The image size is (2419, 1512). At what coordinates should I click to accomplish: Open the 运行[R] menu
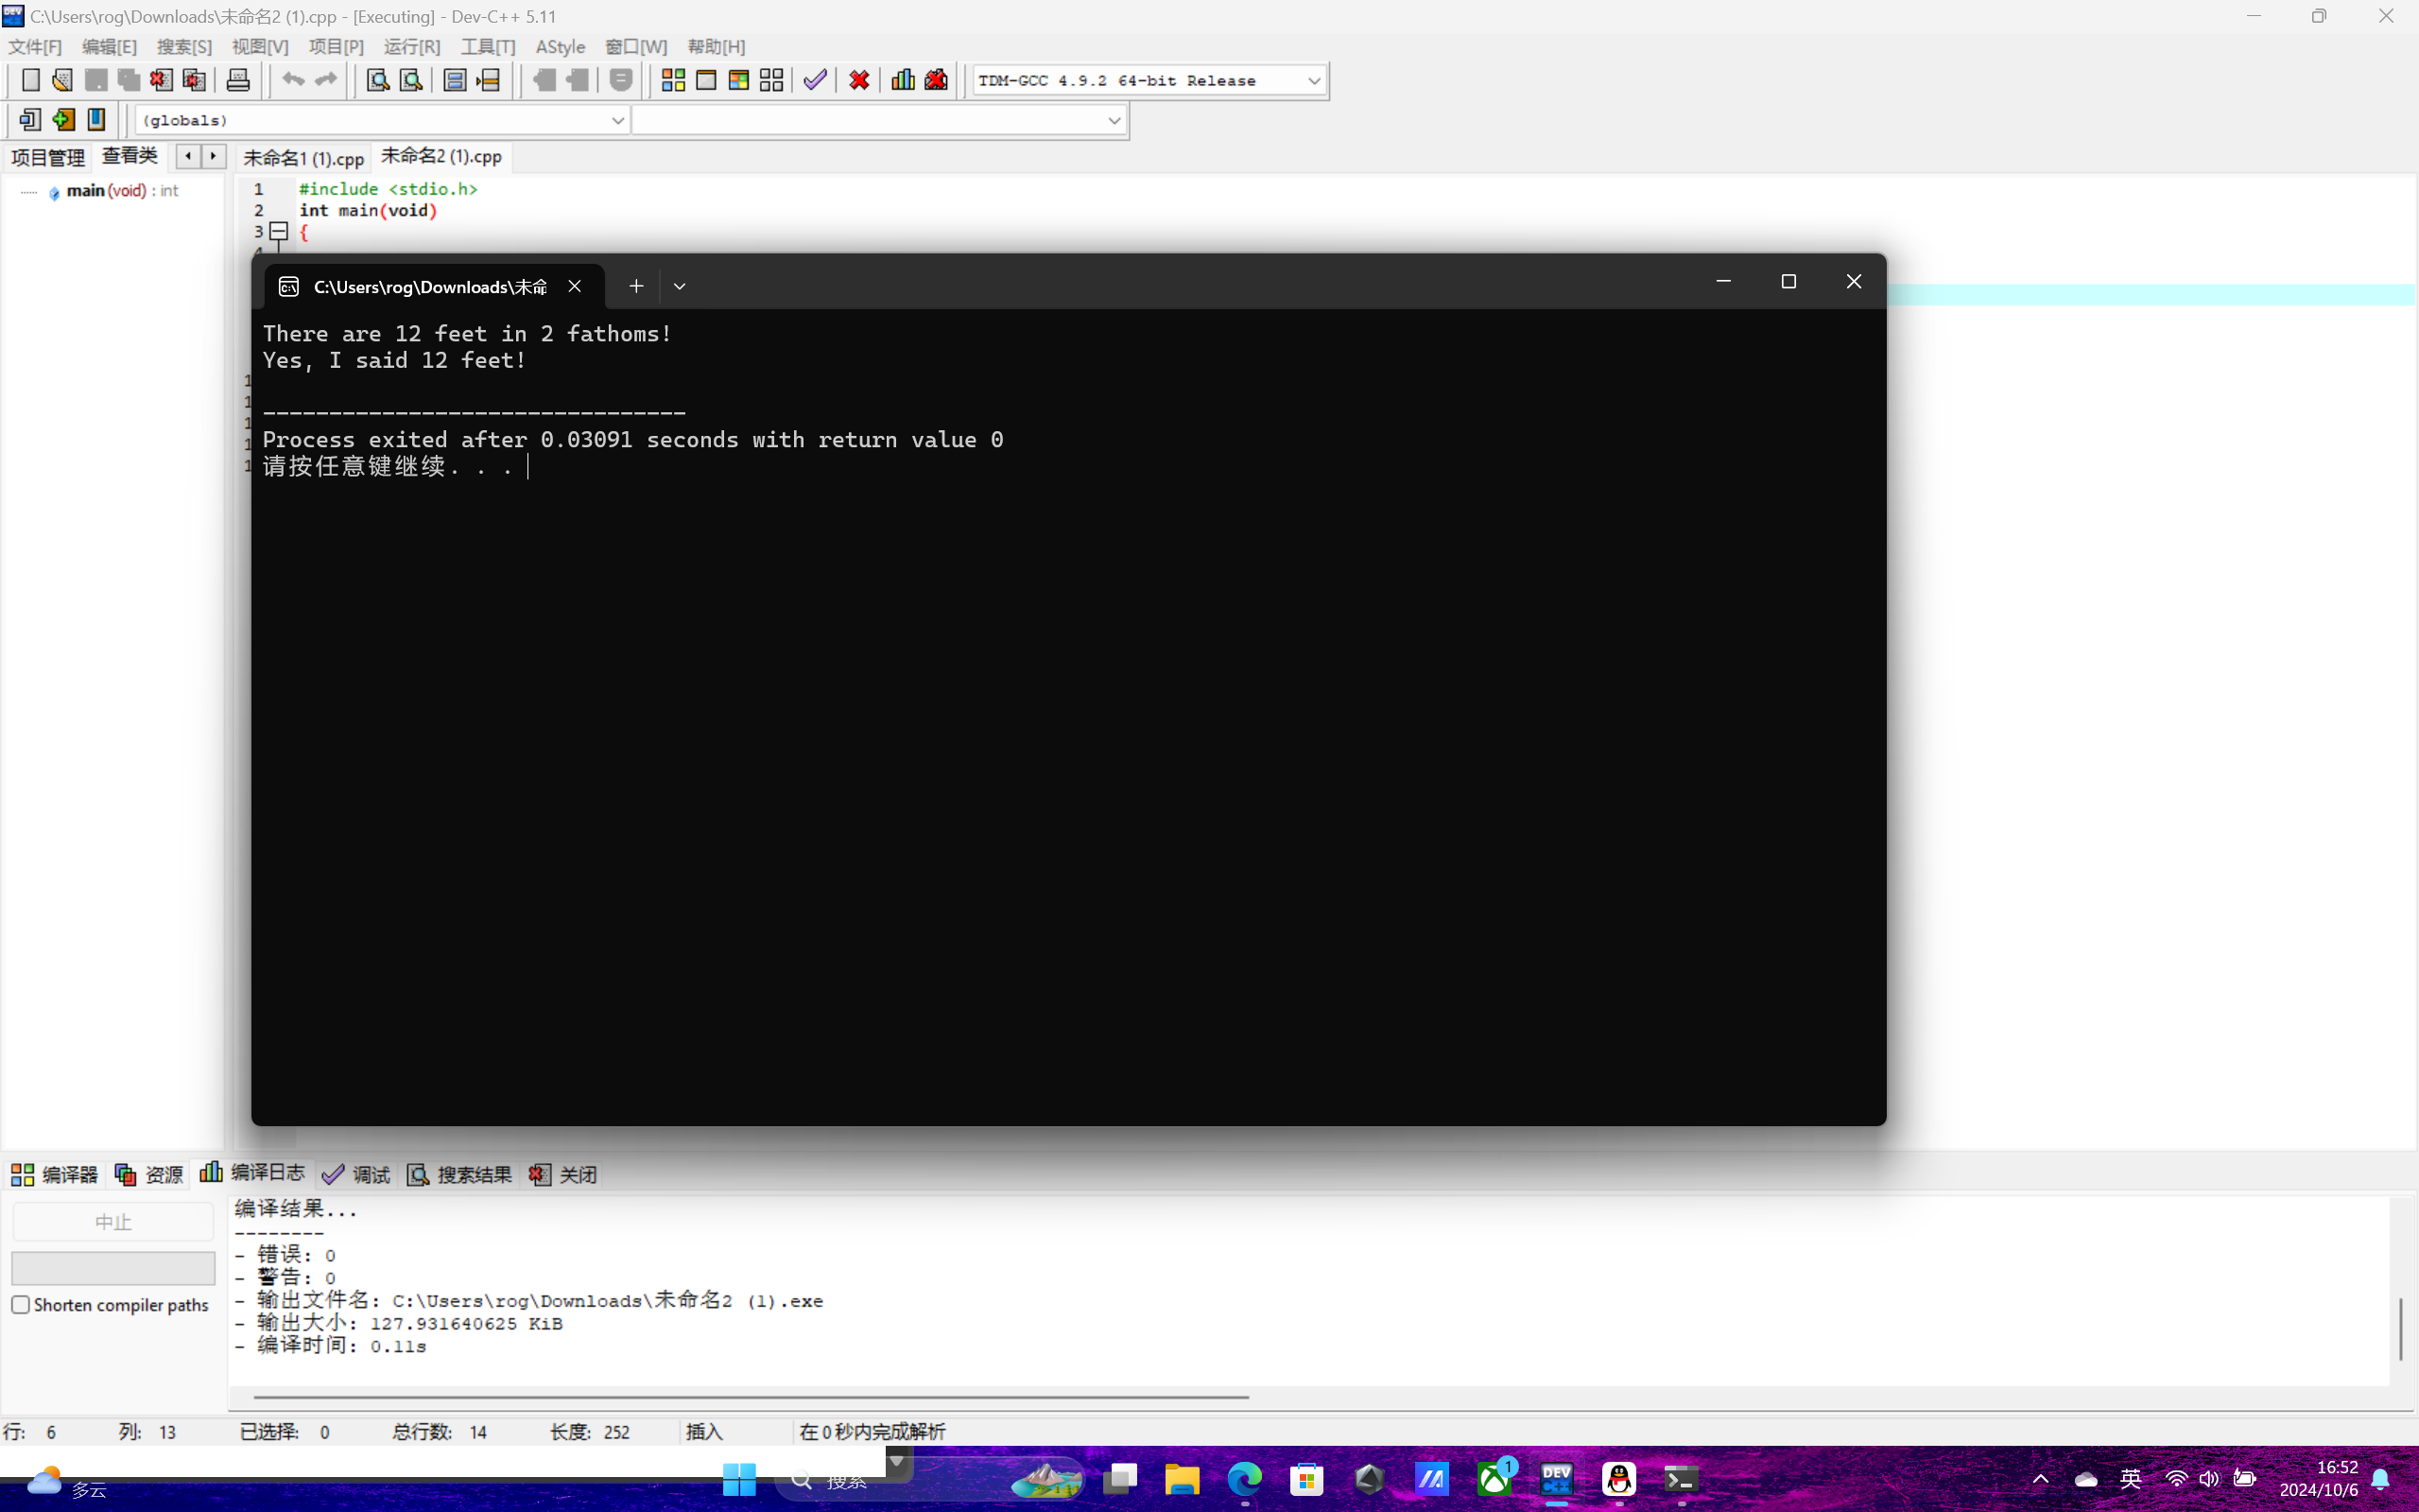click(x=411, y=47)
